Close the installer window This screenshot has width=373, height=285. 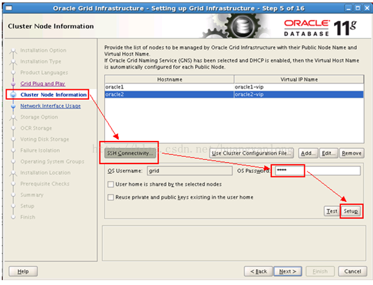[367, 9]
